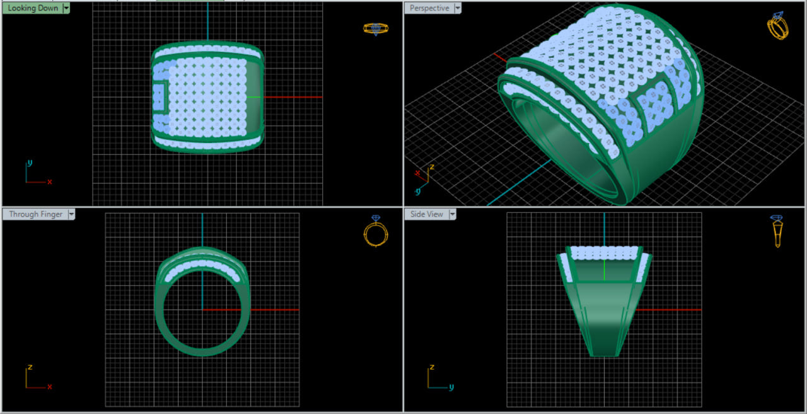Click the front ring icon in Through Finger viewport
Image resolution: width=807 pixels, height=414 pixels.
pyautogui.click(x=375, y=231)
